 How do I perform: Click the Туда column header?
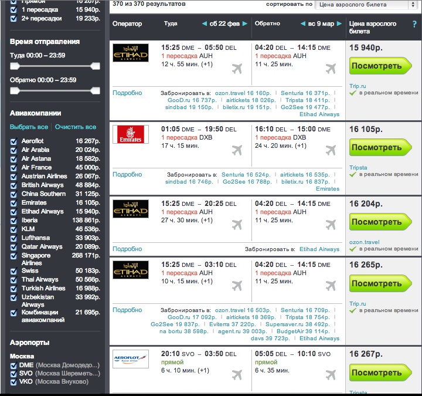pyautogui.click(x=171, y=24)
